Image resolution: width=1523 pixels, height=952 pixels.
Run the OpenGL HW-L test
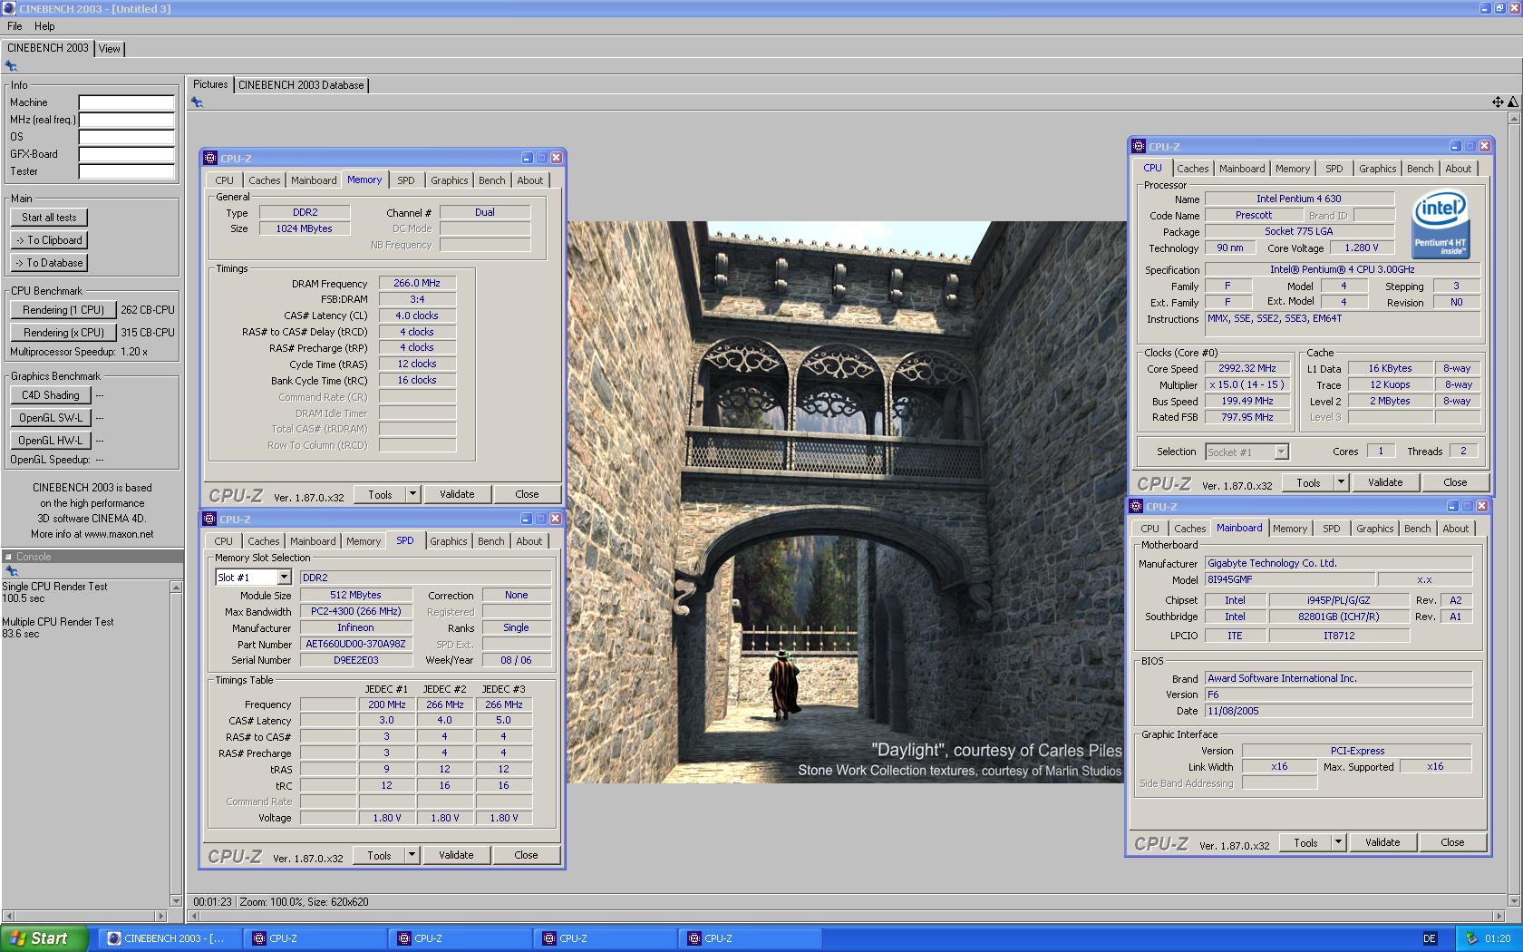tap(51, 441)
